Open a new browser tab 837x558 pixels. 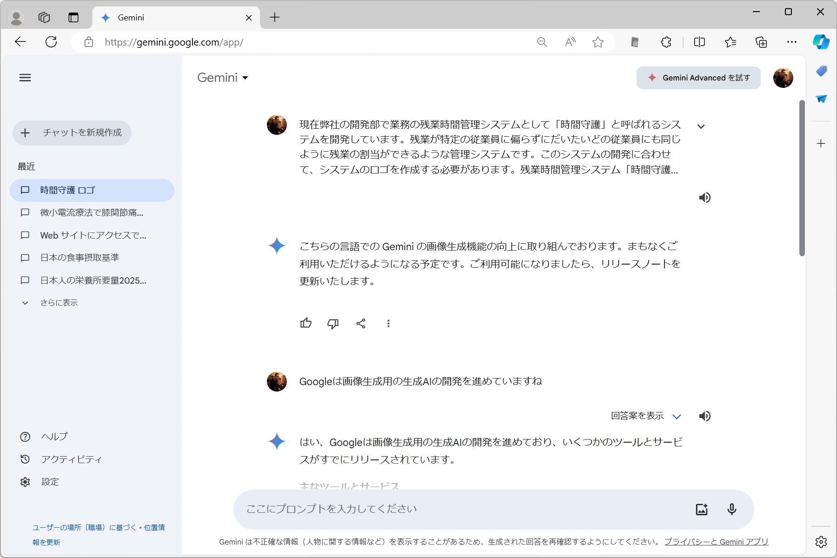pyautogui.click(x=275, y=18)
